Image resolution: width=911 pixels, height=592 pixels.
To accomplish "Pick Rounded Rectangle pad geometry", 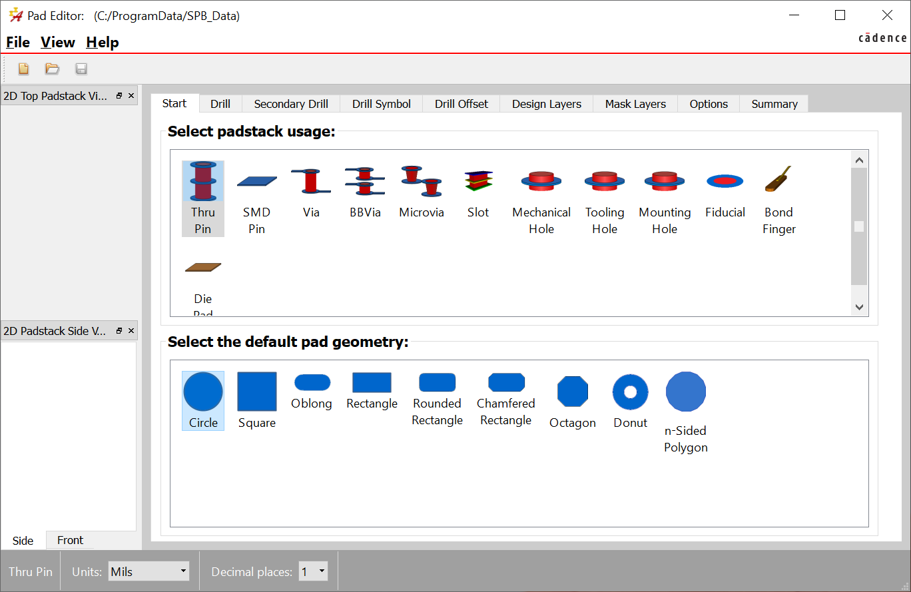I will (x=437, y=400).
